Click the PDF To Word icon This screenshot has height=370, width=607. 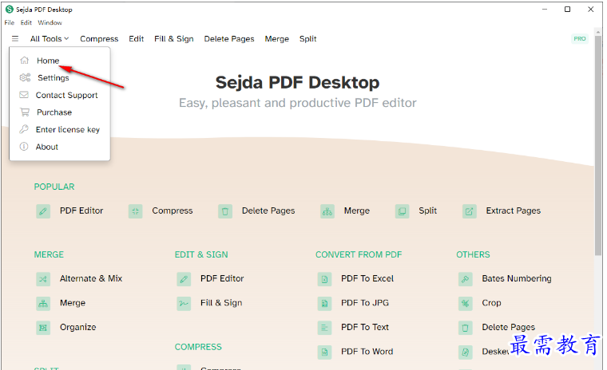pos(324,352)
